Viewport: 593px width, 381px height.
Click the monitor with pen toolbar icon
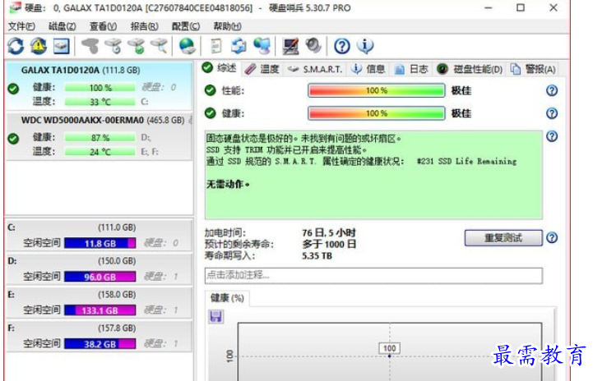tap(290, 46)
